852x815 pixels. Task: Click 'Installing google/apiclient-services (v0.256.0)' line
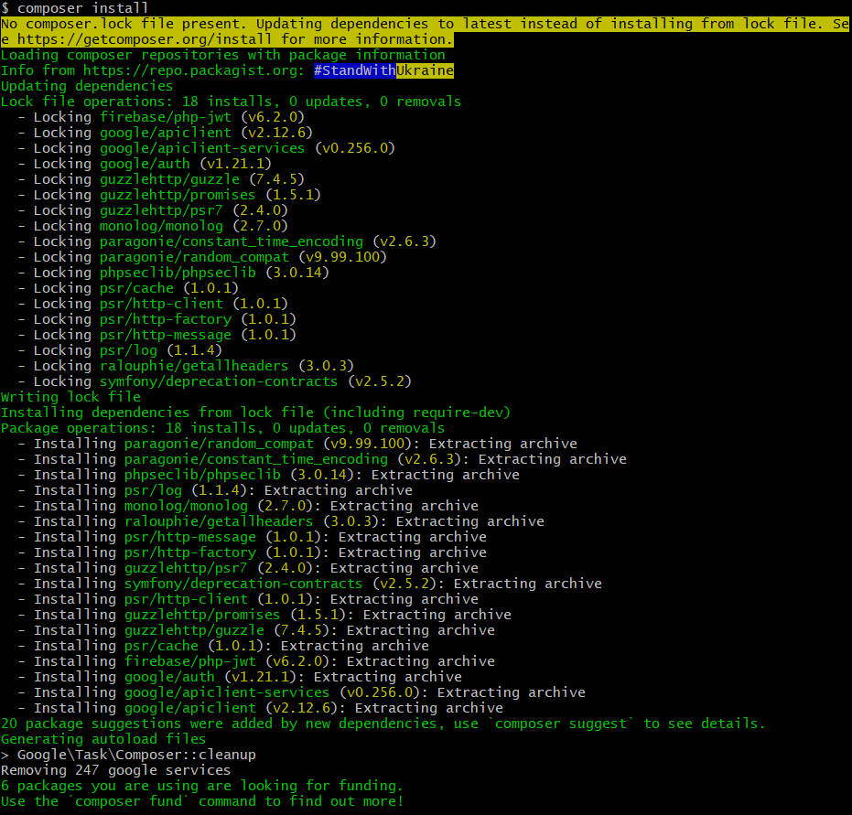click(x=302, y=693)
